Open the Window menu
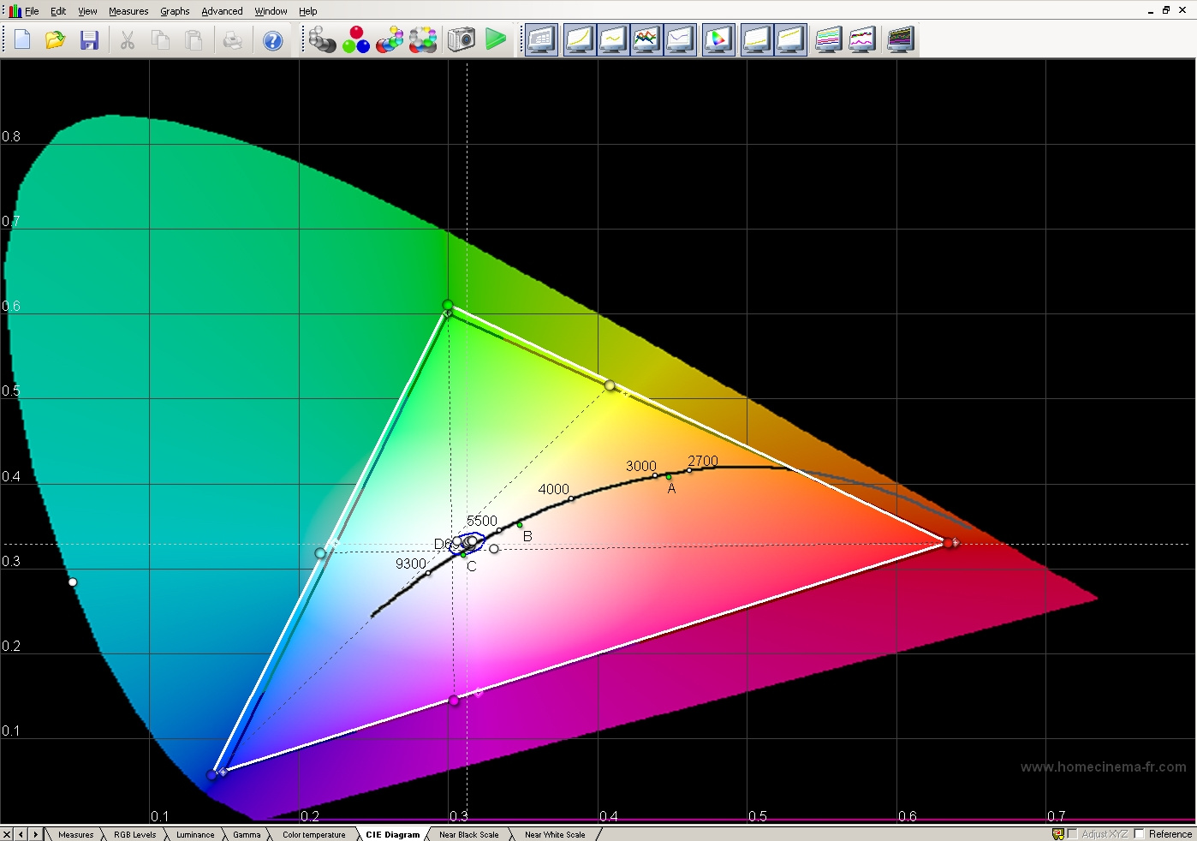This screenshot has height=841, width=1197. pos(271,11)
